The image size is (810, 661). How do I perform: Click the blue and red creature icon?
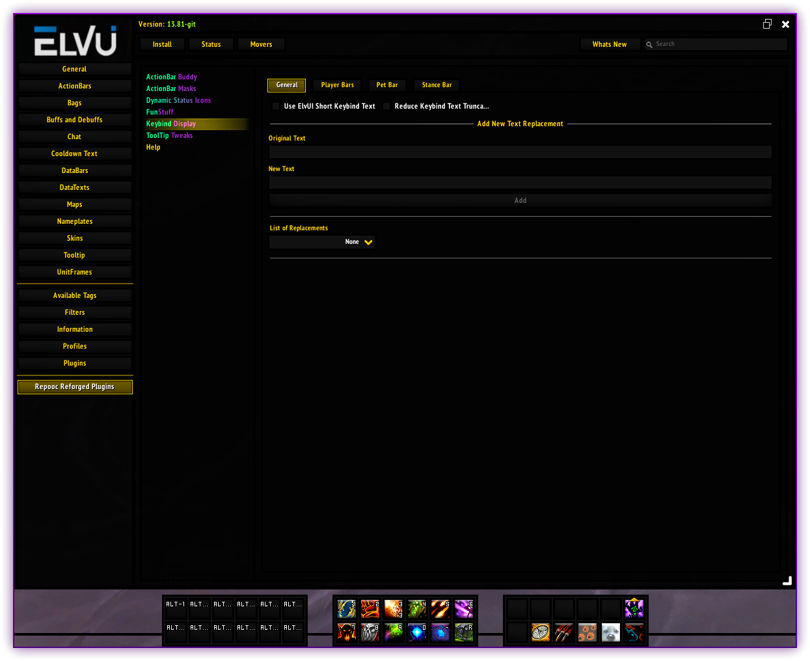click(x=634, y=632)
